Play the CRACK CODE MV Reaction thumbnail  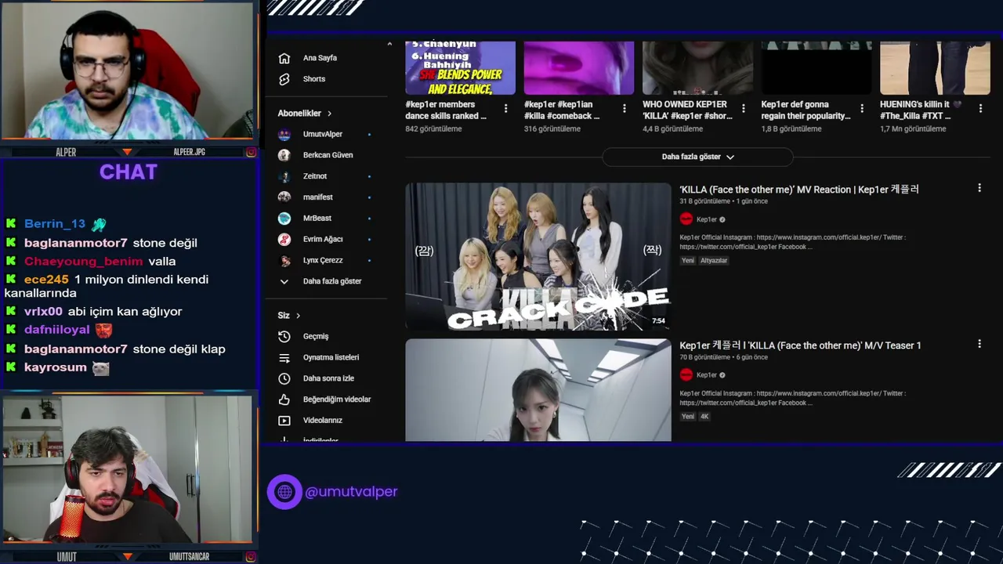click(538, 257)
